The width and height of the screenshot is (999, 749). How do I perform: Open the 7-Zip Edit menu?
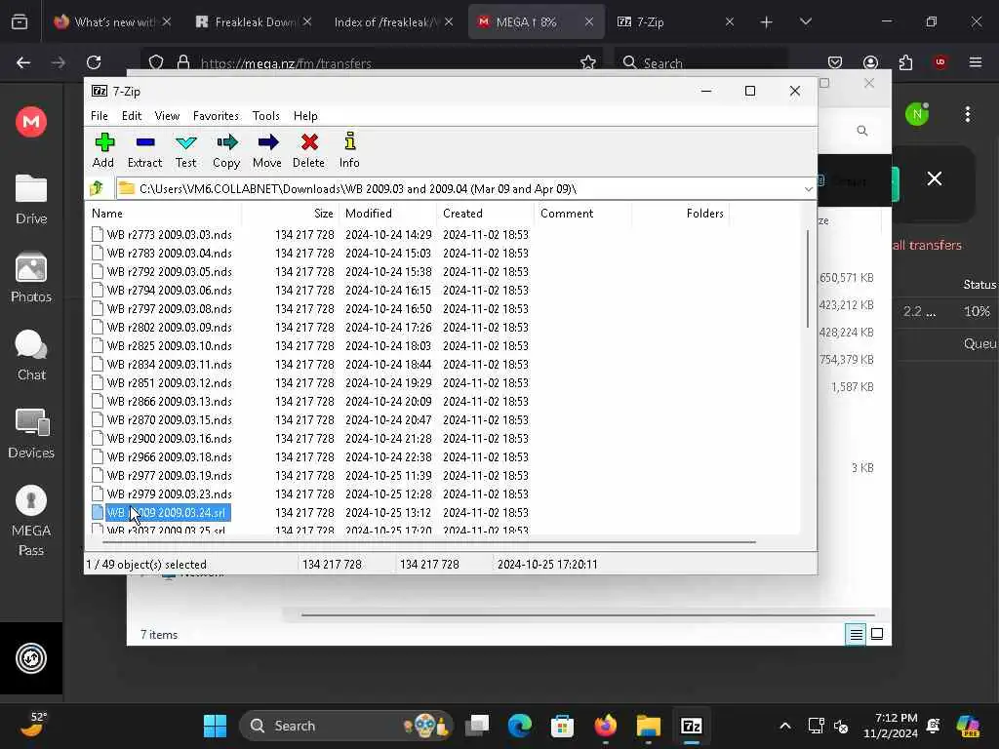pyautogui.click(x=132, y=116)
